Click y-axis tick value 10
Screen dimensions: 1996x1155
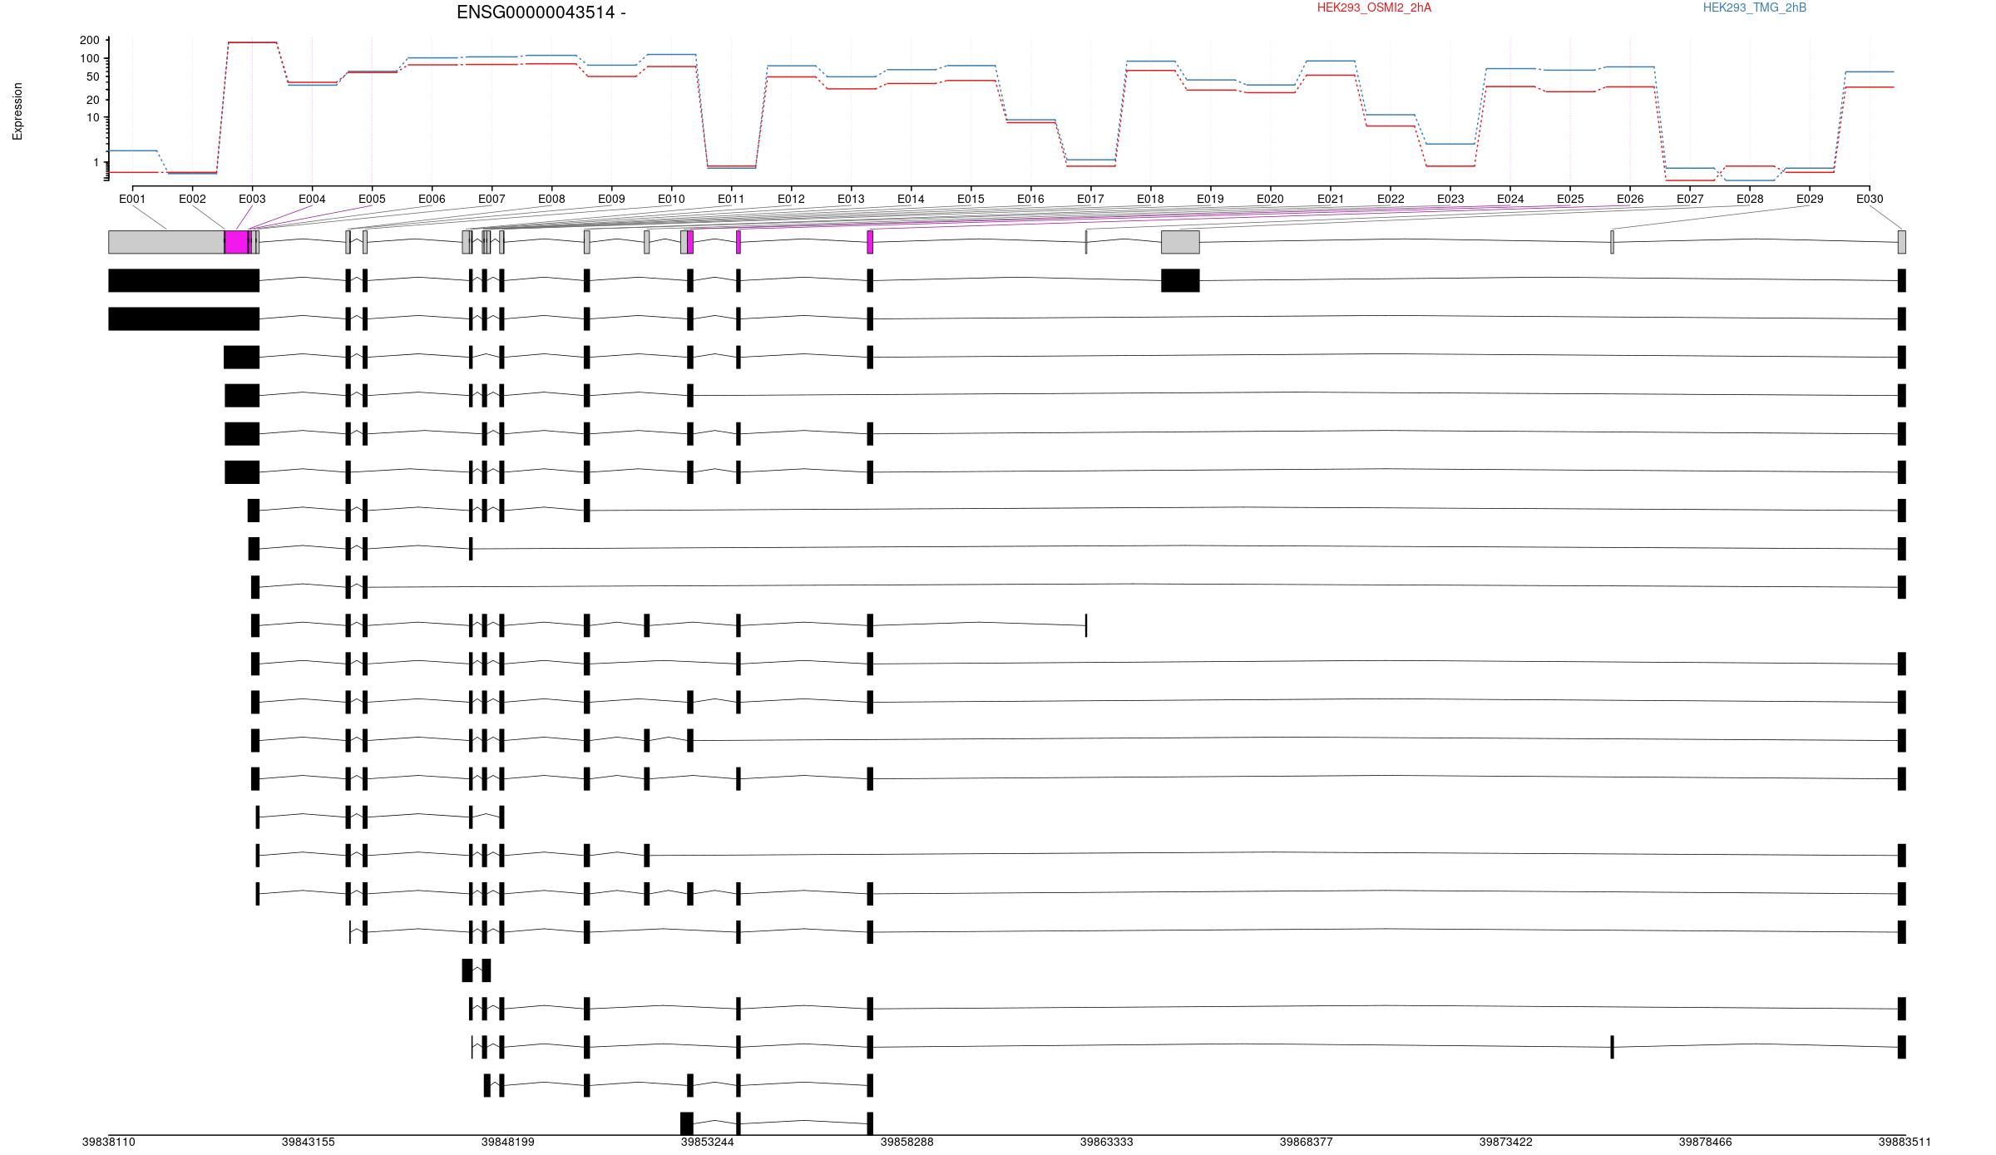tap(93, 117)
